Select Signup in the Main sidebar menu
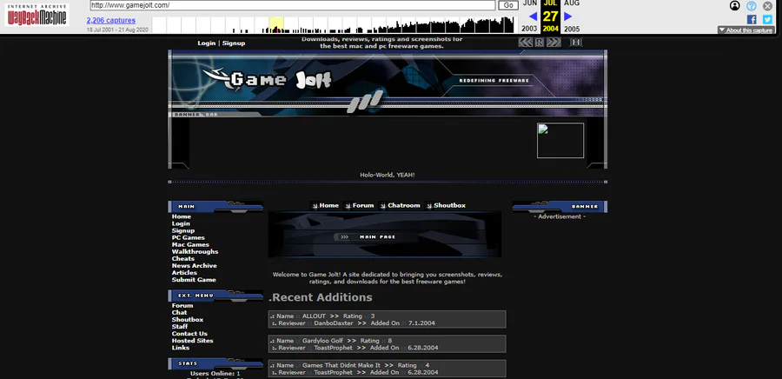782x379 pixels. (x=183, y=230)
